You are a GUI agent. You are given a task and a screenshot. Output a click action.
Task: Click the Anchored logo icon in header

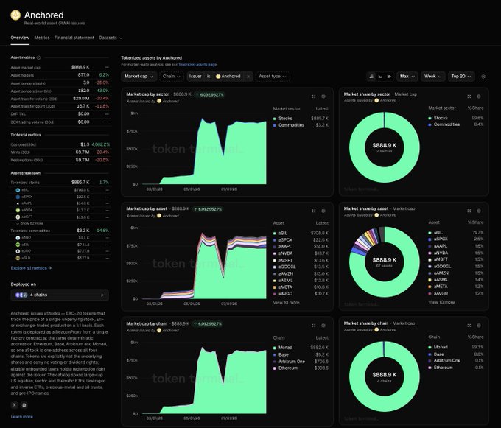[x=15, y=15]
